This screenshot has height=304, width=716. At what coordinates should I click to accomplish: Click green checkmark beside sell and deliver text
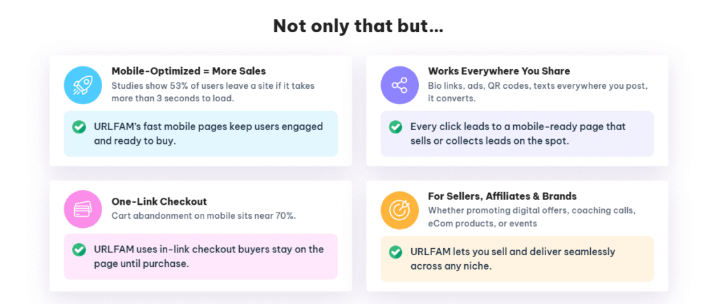[396, 252]
